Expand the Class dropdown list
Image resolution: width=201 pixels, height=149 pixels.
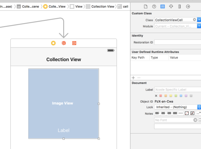point(199,20)
